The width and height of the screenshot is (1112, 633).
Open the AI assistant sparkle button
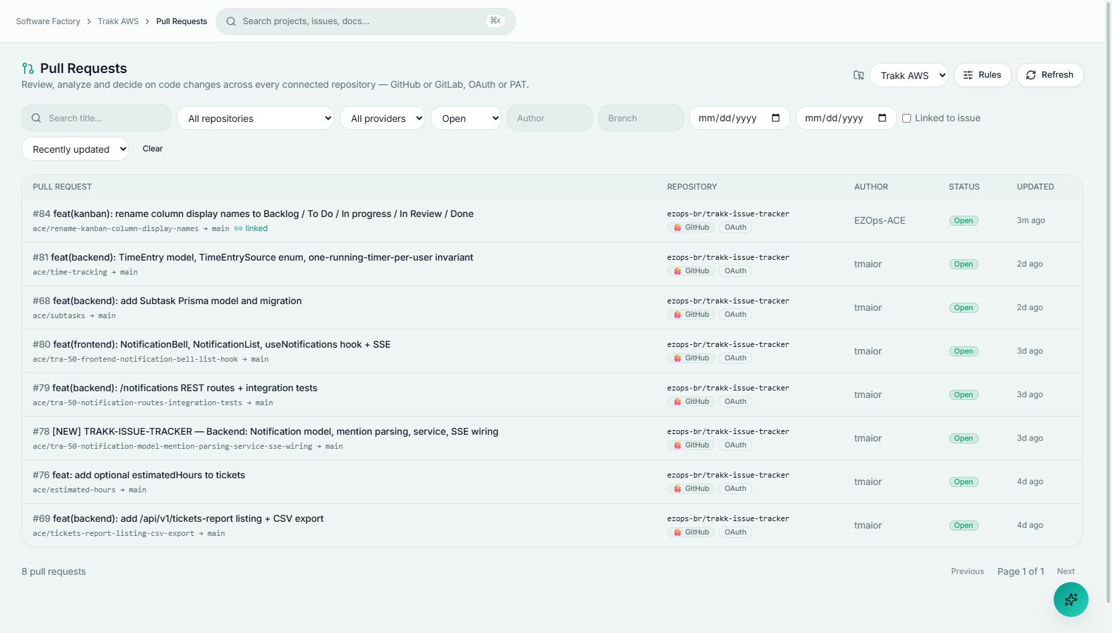point(1070,600)
